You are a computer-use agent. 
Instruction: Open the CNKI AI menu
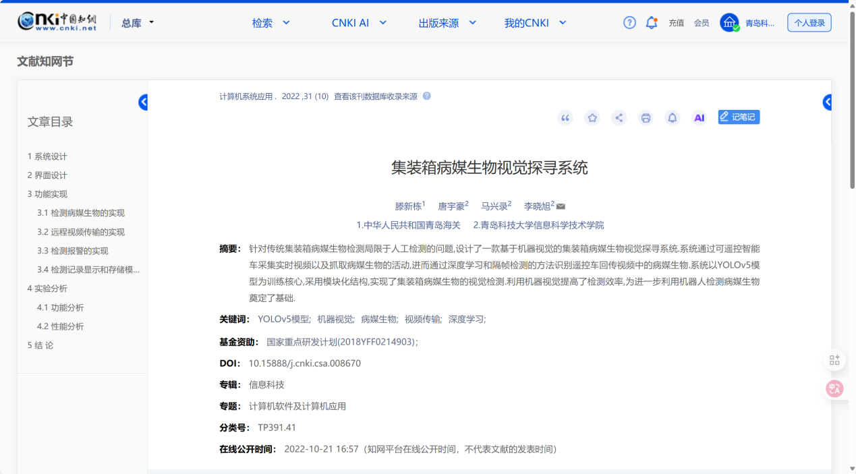click(x=359, y=23)
